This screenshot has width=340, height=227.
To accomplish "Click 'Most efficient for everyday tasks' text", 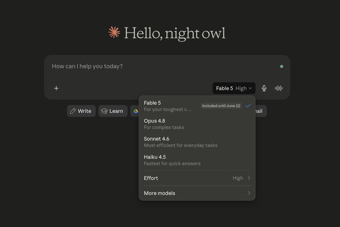I will pos(181,145).
